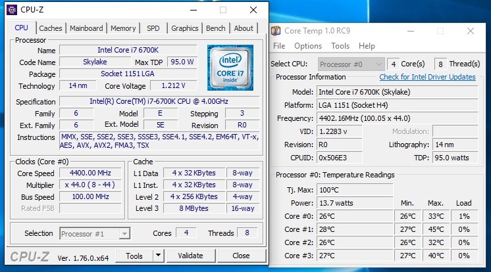Click the Power value '13.7 watts'

coord(355,203)
